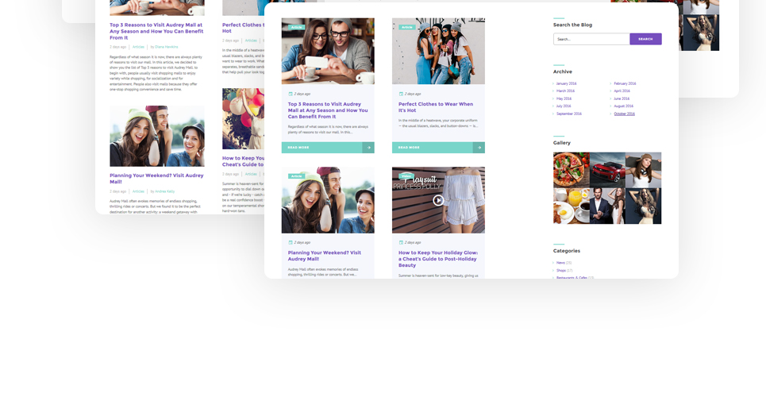
Task: Open the June 2016 archive
Action: (x=622, y=98)
